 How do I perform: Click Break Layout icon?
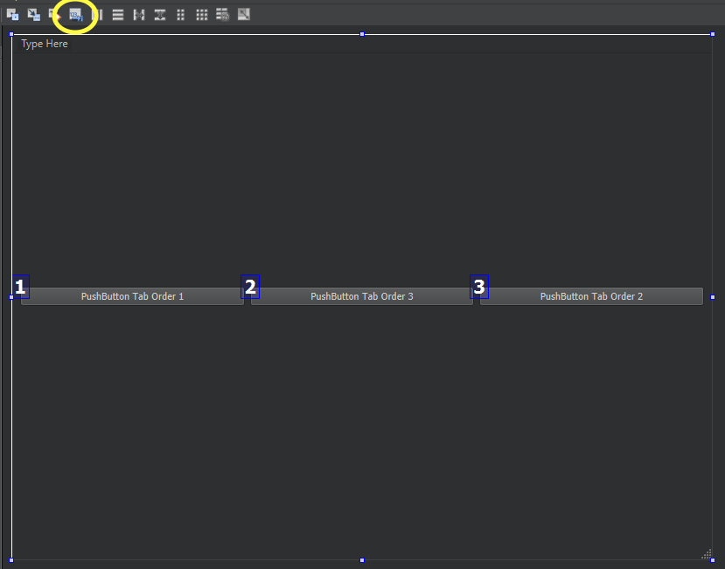tap(222, 15)
